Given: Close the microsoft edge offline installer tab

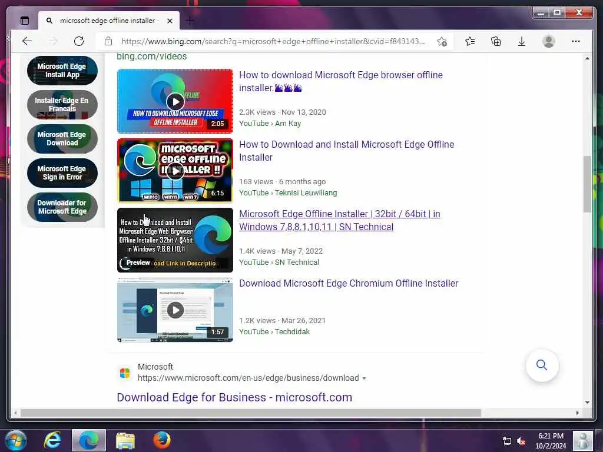Looking at the screenshot, I should pyautogui.click(x=170, y=21).
